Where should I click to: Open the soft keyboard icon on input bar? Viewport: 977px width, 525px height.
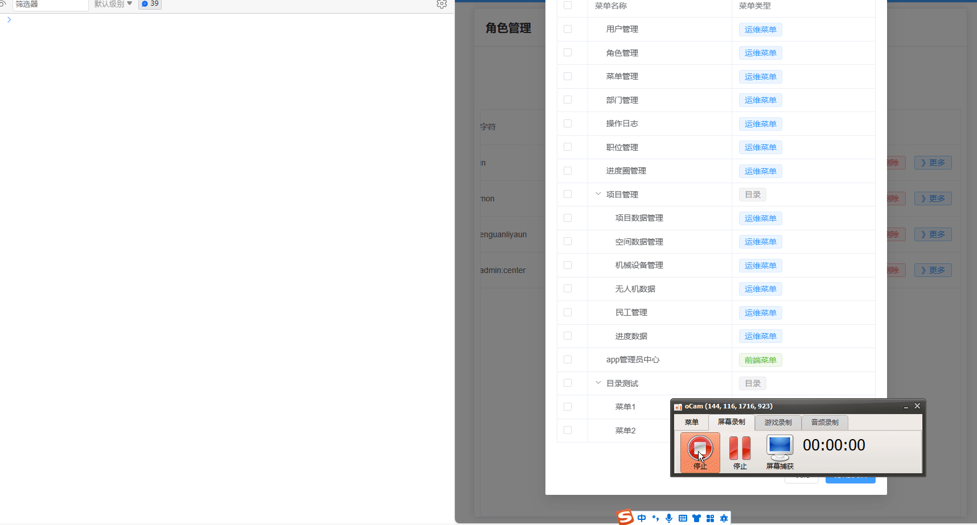[x=683, y=518]
